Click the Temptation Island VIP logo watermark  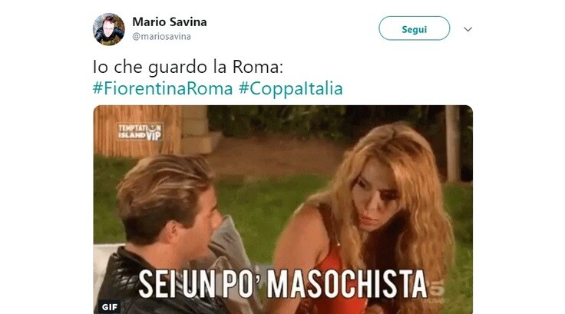(140, 131)
